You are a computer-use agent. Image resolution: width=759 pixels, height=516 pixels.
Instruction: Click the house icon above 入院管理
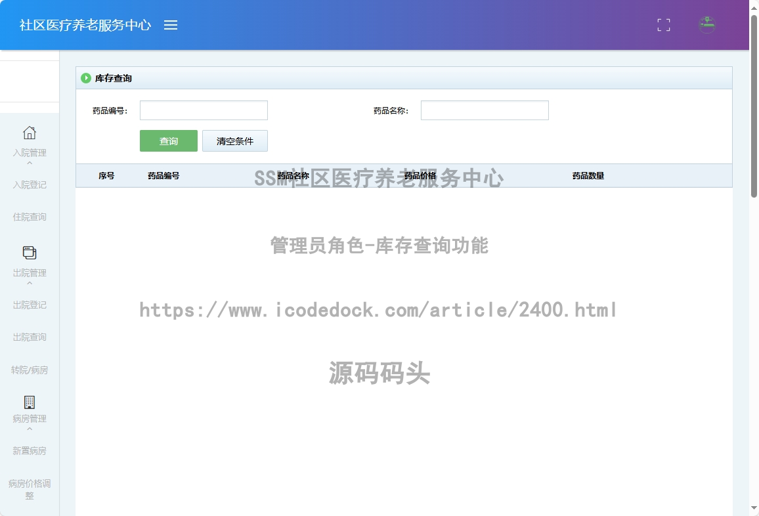coord(30,133)
